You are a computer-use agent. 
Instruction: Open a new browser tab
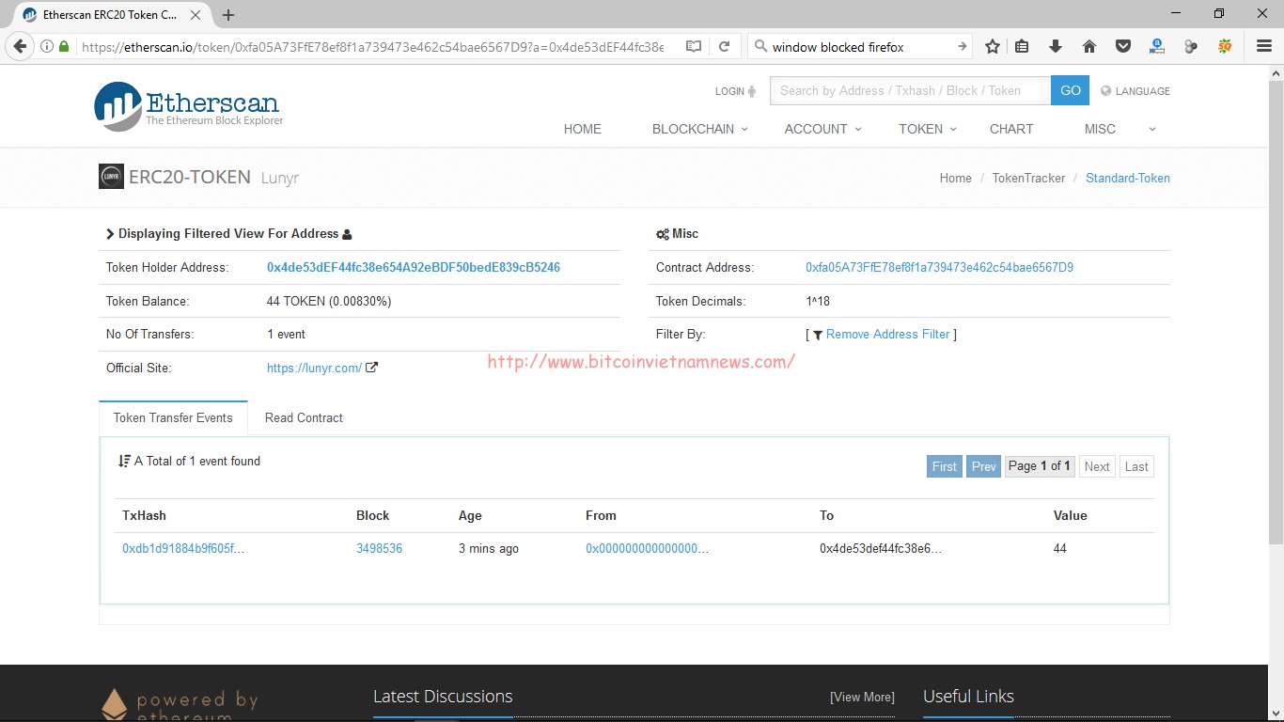[x=228, y=15]
